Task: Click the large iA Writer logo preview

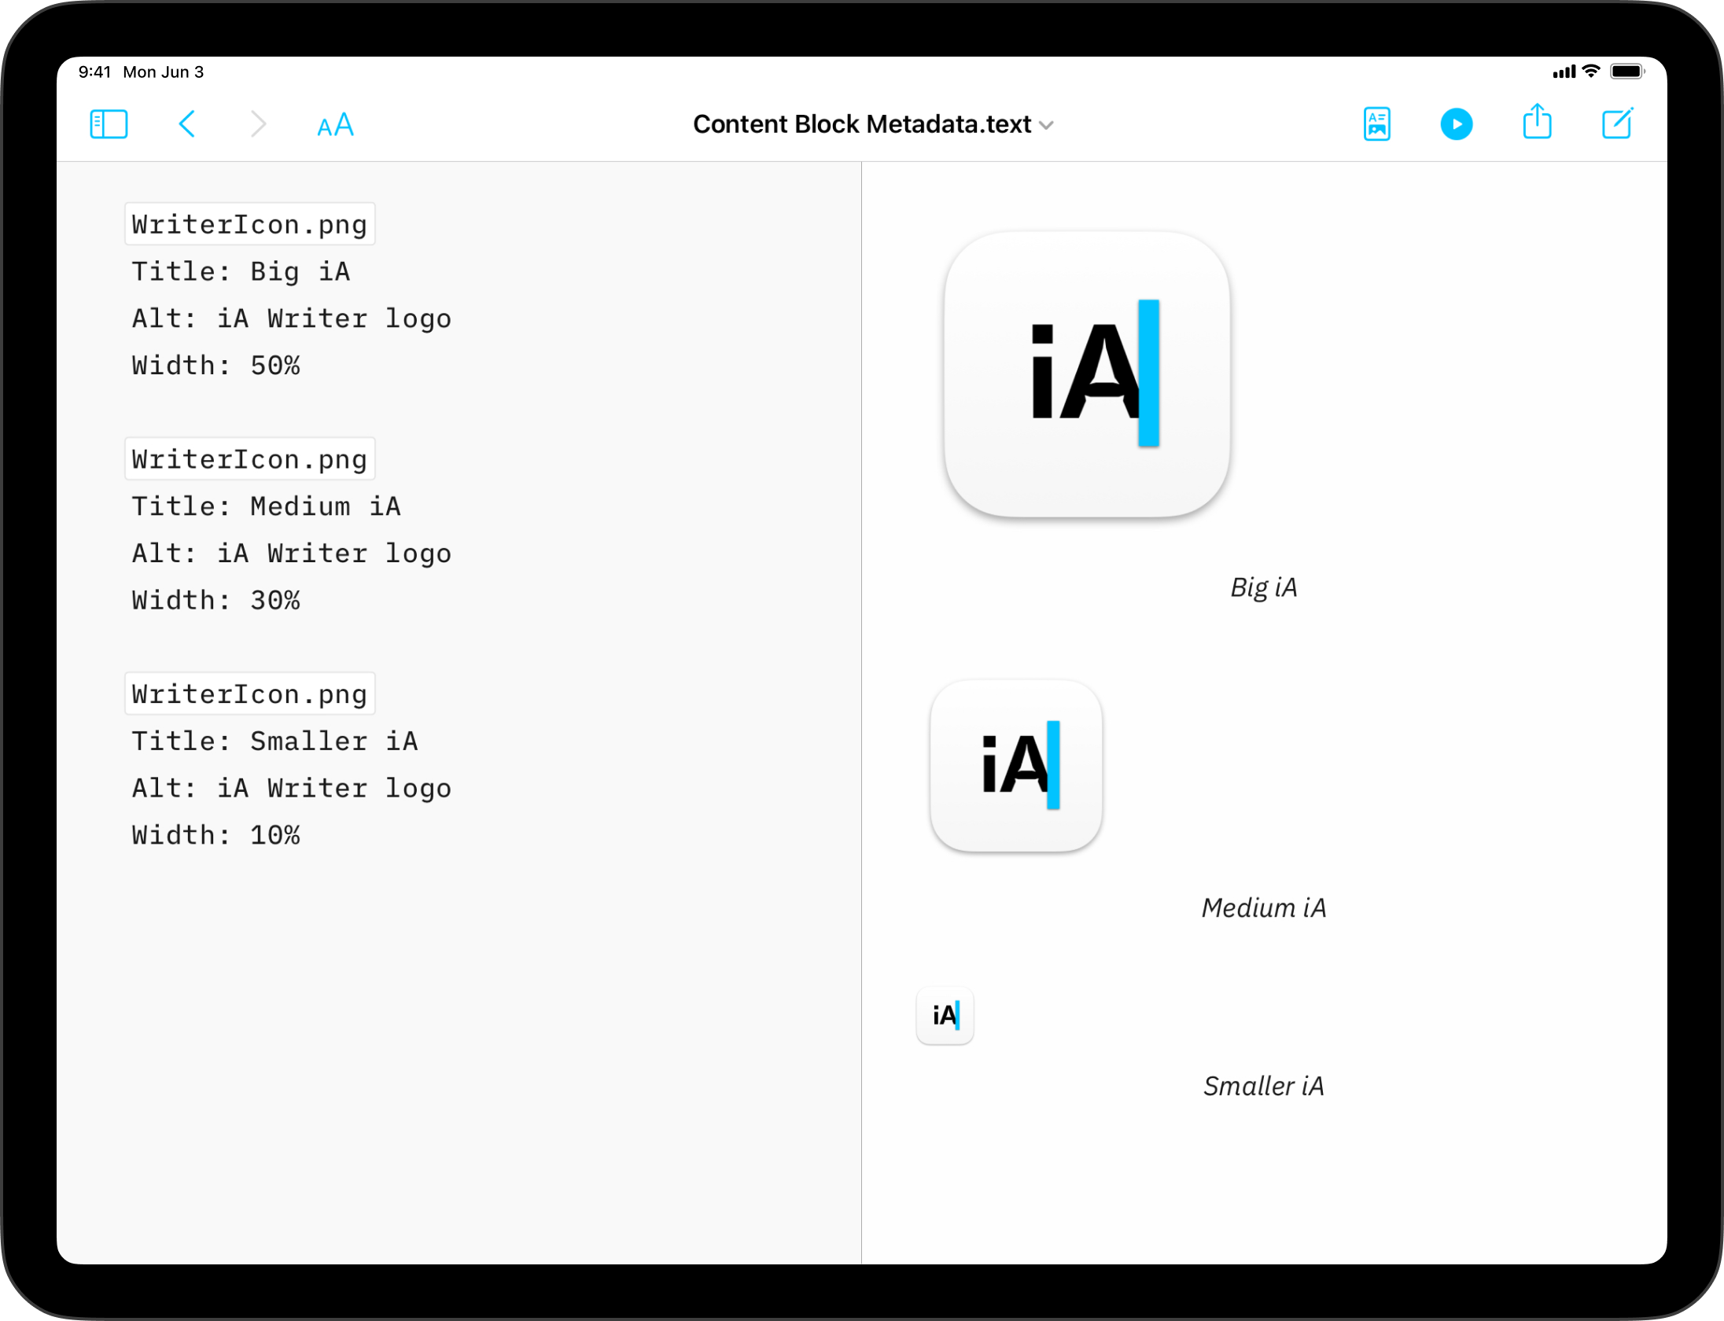Action: click(1087, 374)
